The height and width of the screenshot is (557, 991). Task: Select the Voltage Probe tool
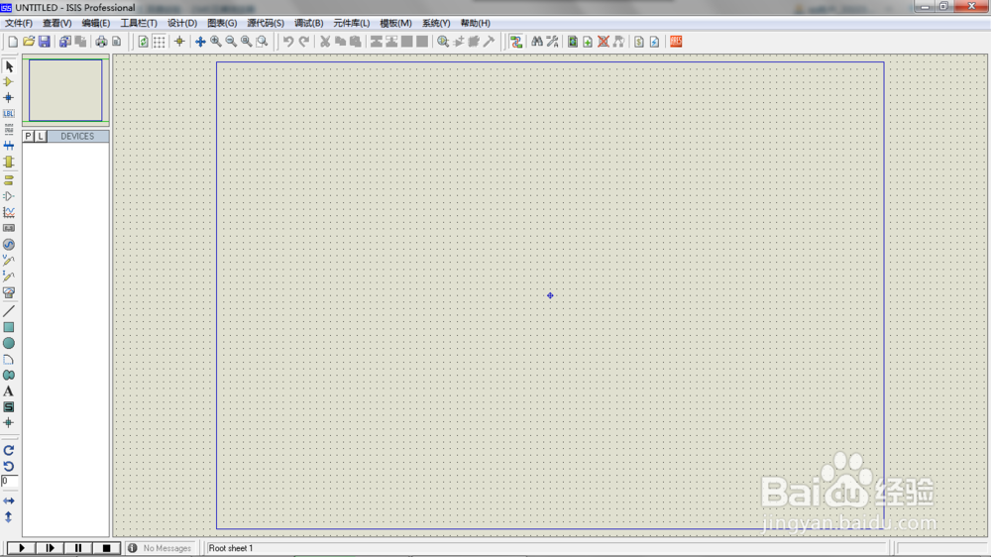9,261
